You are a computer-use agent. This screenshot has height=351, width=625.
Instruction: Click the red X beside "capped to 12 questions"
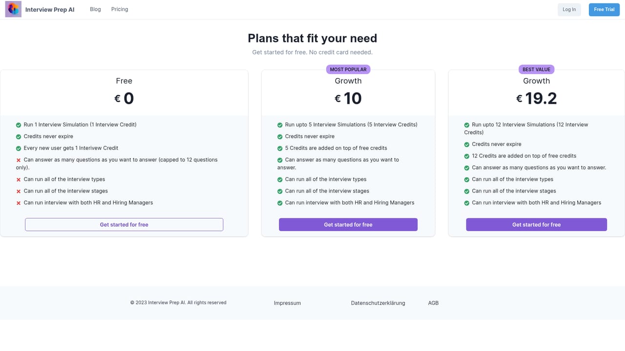tap(19, 160)
